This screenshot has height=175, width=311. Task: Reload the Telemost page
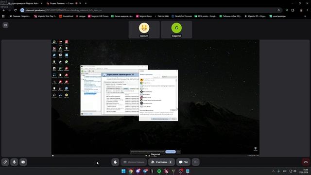point(16,10)
